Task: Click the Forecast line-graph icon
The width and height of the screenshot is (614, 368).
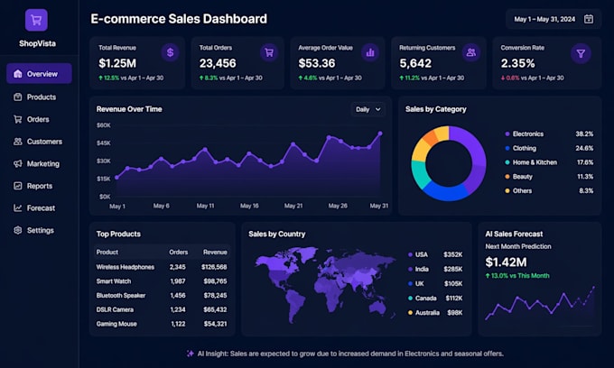Action: click(18, 207)
